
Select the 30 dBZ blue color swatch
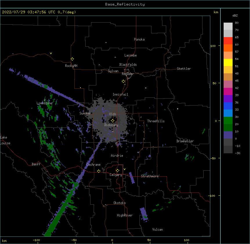coord(228,113)
